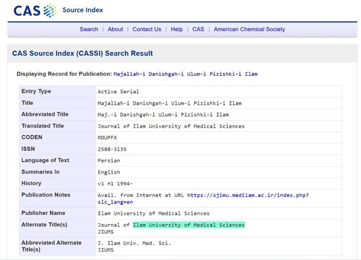Open the Help nav link
Screen dimensions: 361x260
pos(176,29)
